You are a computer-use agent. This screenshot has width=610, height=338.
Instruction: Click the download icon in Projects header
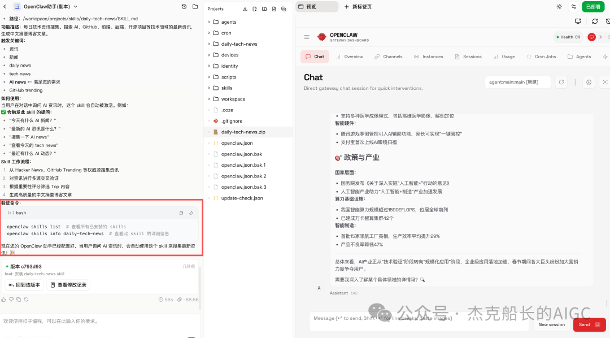(245, 8)
